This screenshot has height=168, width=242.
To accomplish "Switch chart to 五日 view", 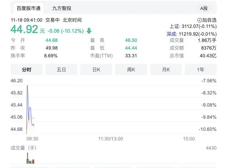I will (61, 69).
